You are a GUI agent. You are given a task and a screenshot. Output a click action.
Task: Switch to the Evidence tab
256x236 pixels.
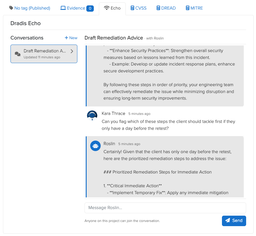tap(77, 8)
